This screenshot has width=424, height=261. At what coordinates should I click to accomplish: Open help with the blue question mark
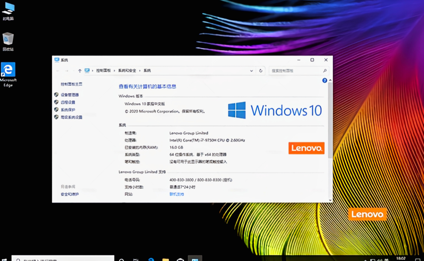pos(325,80)
